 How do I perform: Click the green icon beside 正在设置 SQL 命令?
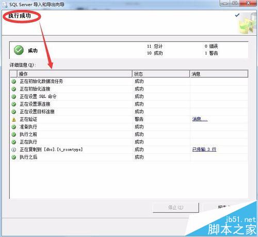(13, 97)
